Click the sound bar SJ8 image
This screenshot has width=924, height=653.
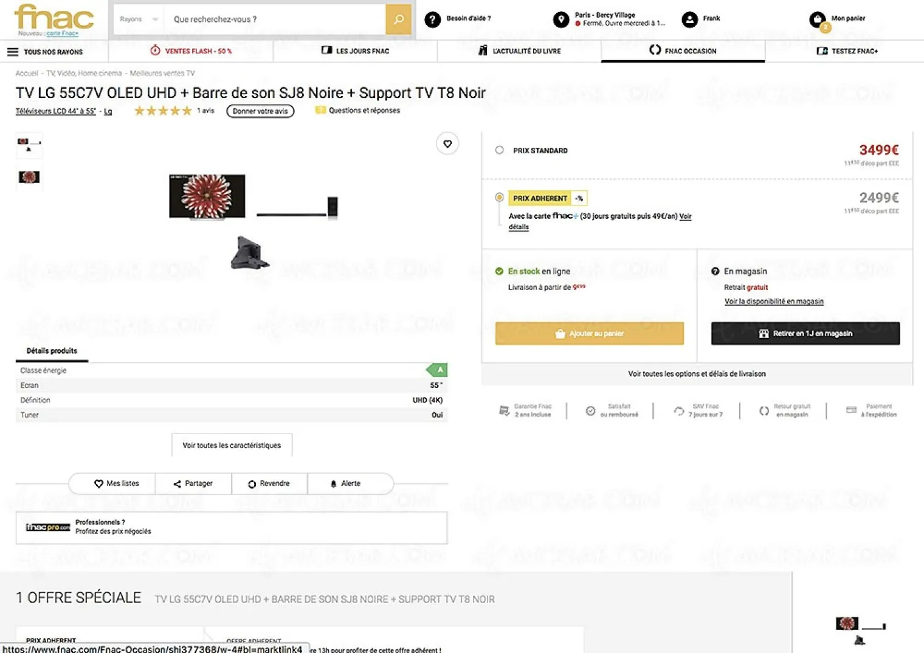pyautogui.click(x=297, y=207)
